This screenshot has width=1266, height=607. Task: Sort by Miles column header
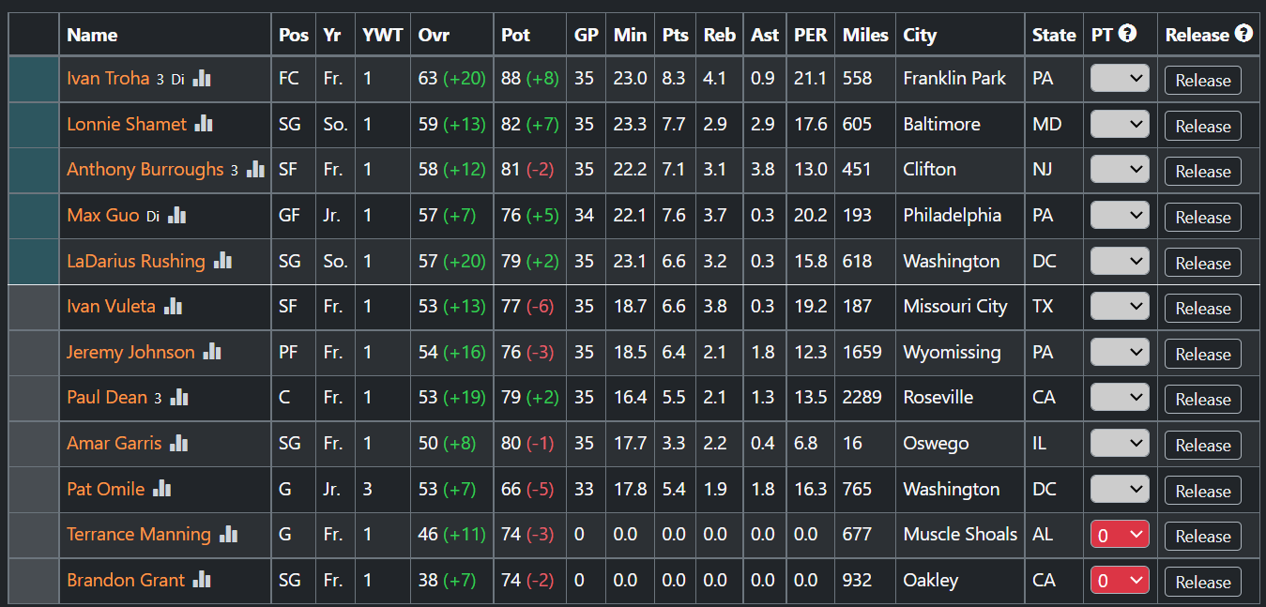tap(865, 35)
